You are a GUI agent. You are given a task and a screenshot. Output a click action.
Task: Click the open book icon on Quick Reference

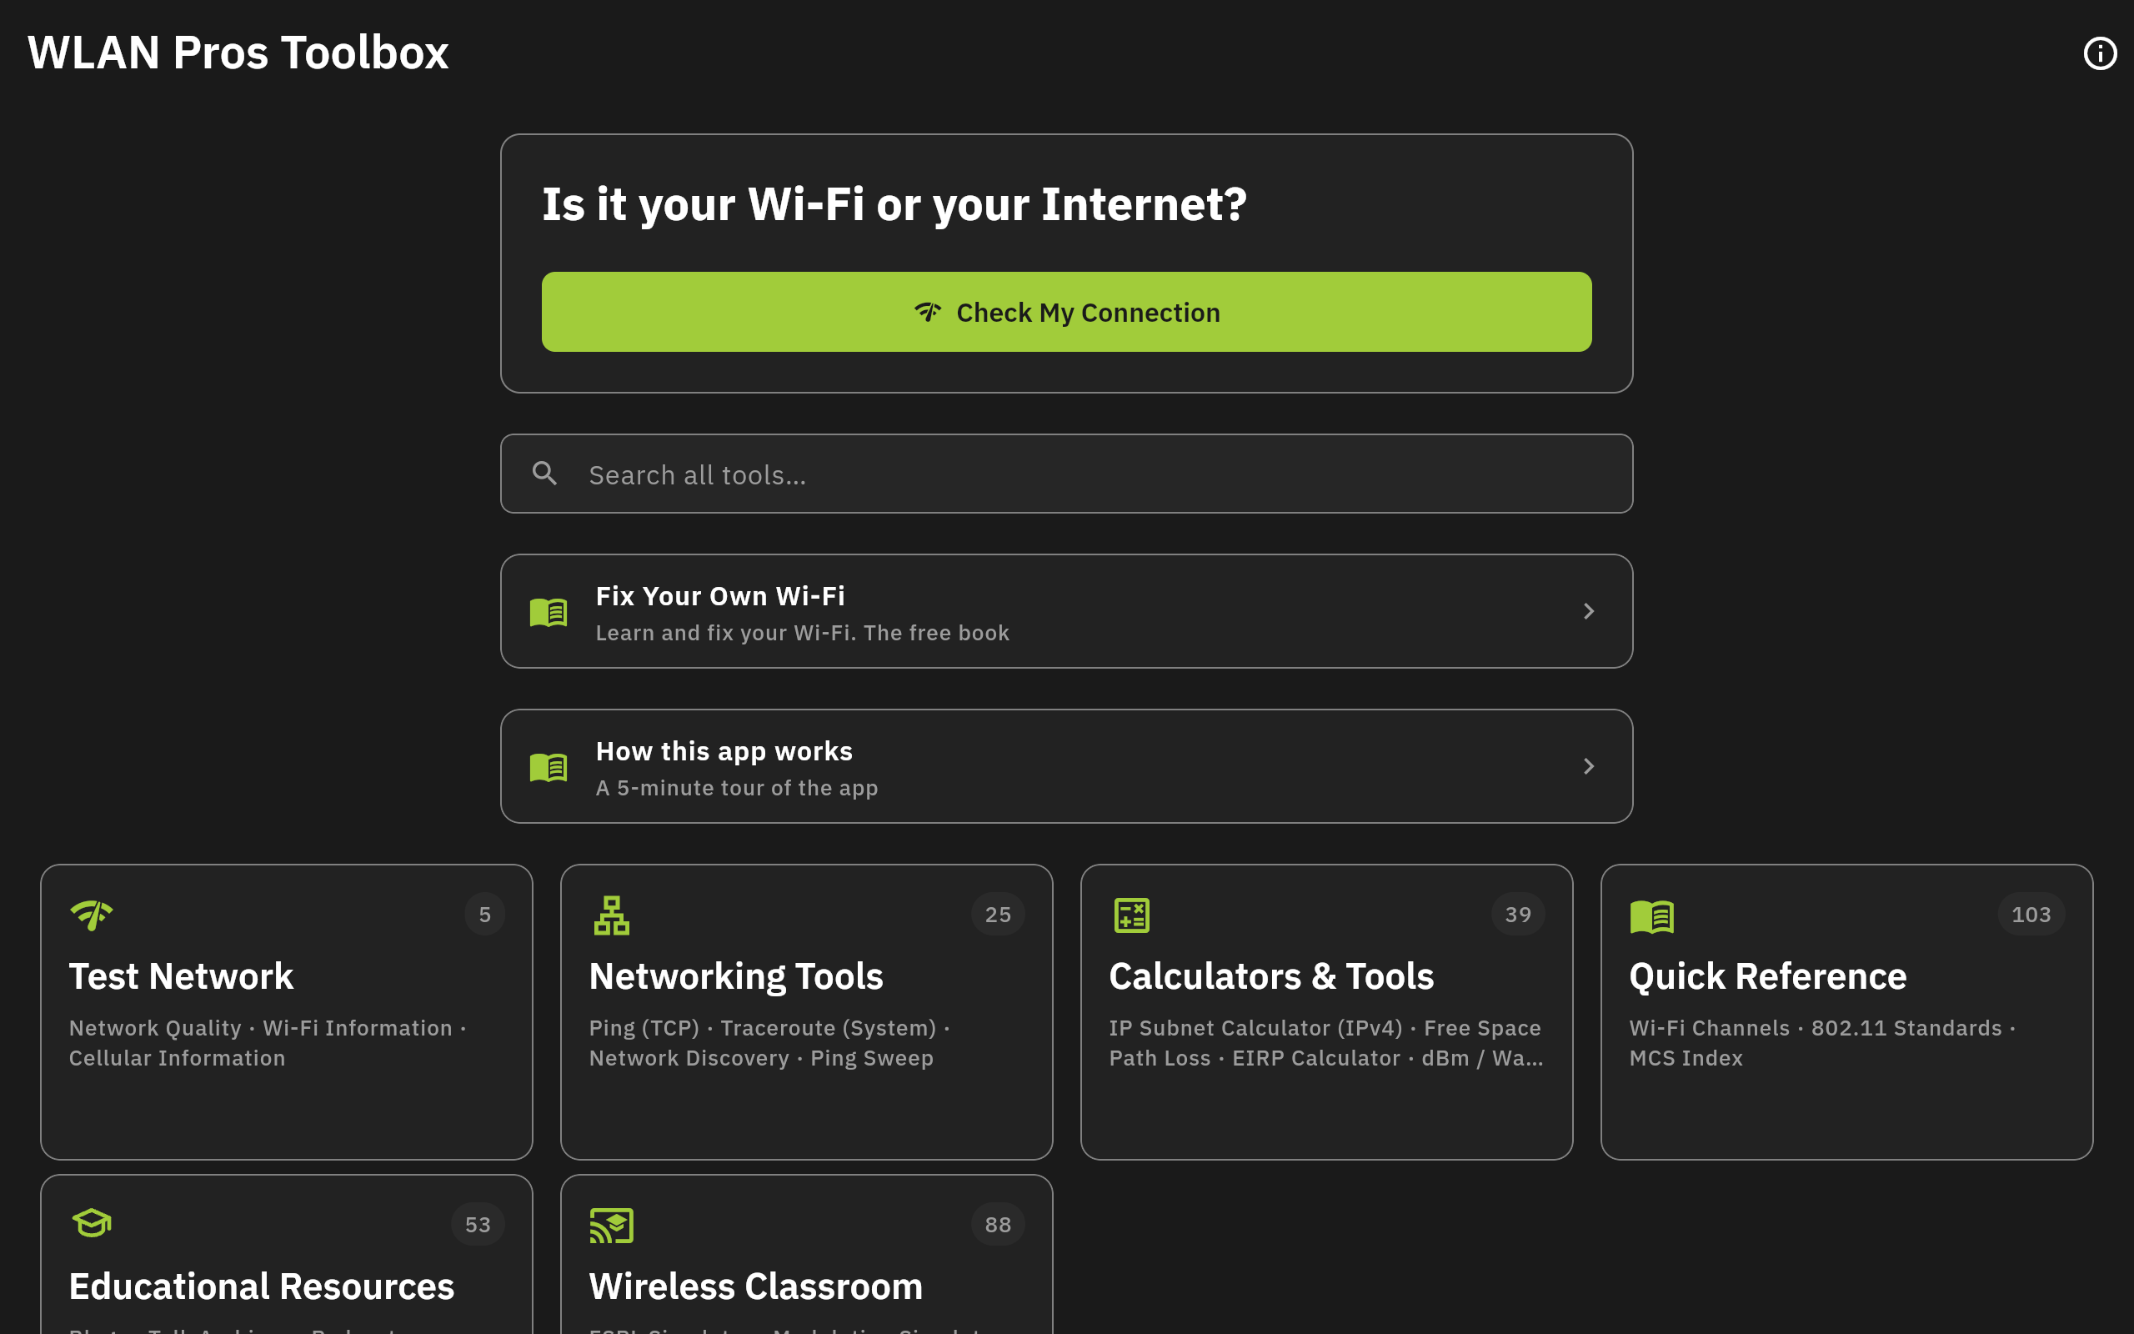click(x=1651, y=915)
